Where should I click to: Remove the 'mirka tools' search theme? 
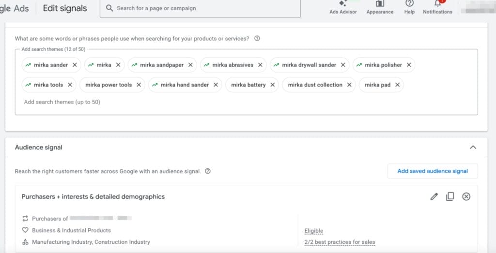click(70, 85)
